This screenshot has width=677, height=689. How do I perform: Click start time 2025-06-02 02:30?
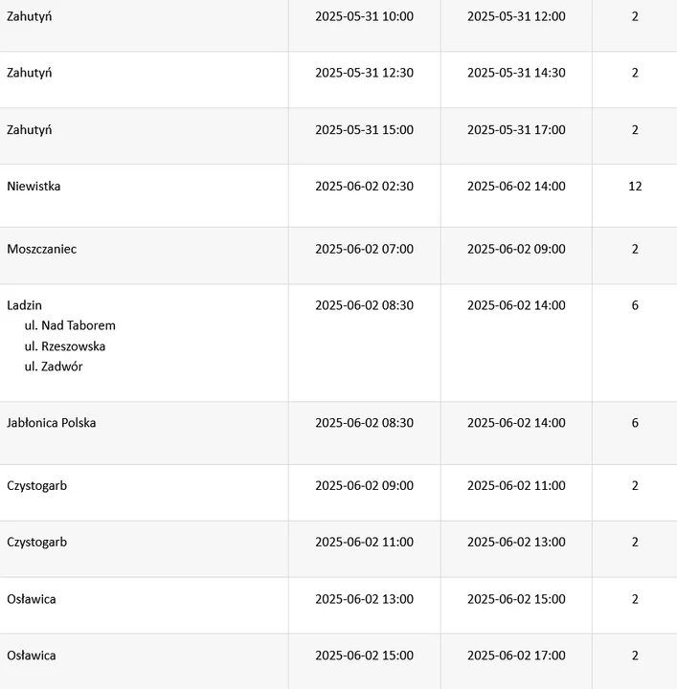click(365, 187)
